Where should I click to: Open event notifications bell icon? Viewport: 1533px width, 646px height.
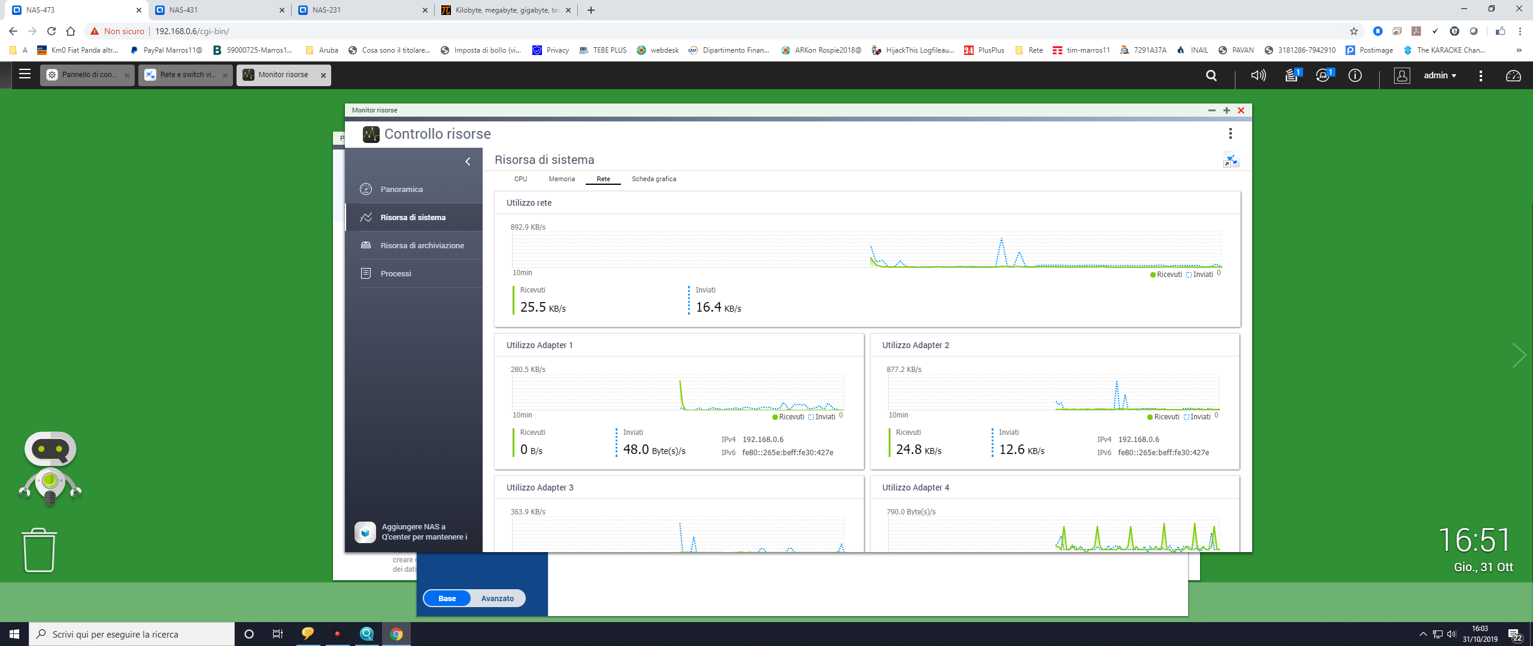point(1323,75)
